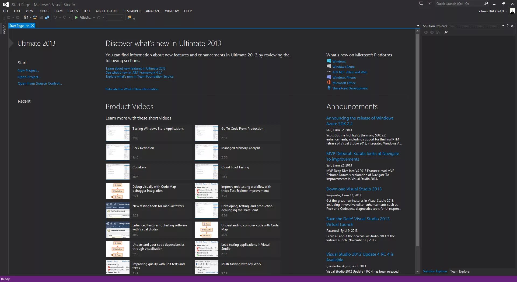Open Learn about new features in Ultimate 2013
This screenshot has width=517, height=282.
tap(136, 68)
